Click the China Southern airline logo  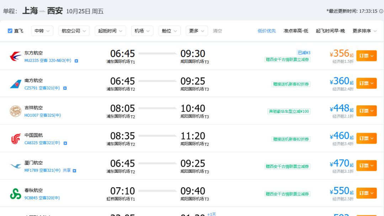click(x=15, y=84)
